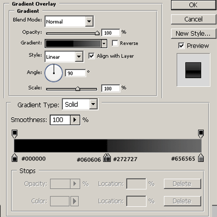Click the New Style button
The height and width of the screenshot is (217, 217).
click(x=193, y=34)
